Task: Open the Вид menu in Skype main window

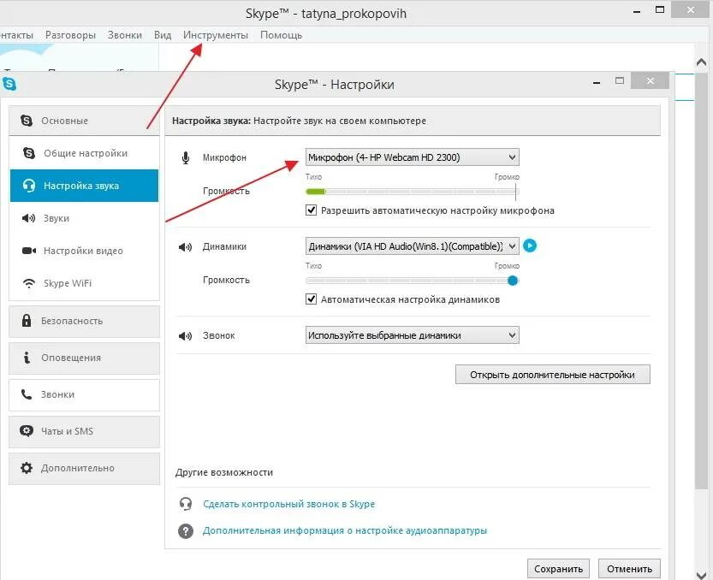Action: (x=163, y=35)
